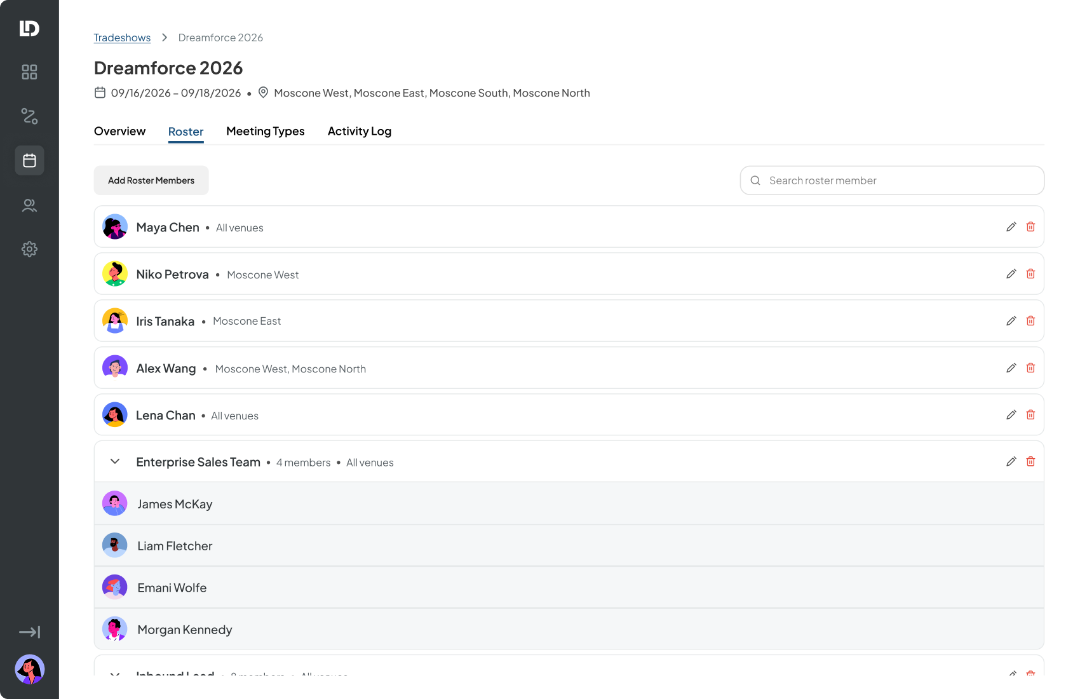Click Iris Tanaka's name in roster
This screenshot has width=1080, height=699.
click(165, 322)
